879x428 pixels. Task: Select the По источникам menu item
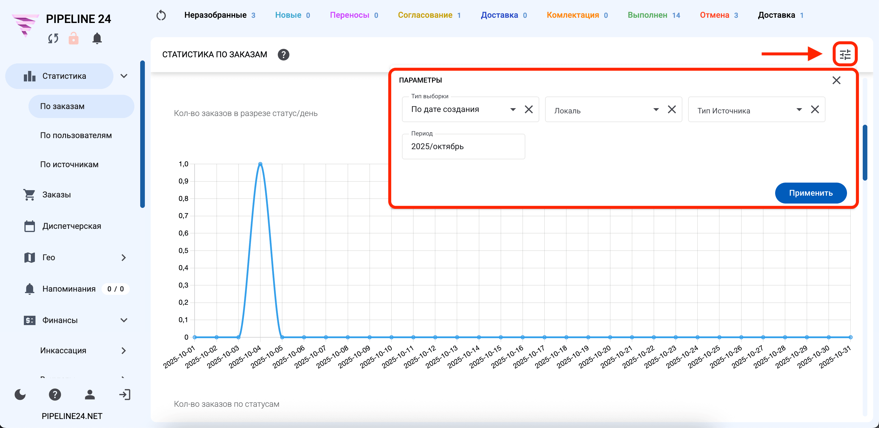coord(69,164)
